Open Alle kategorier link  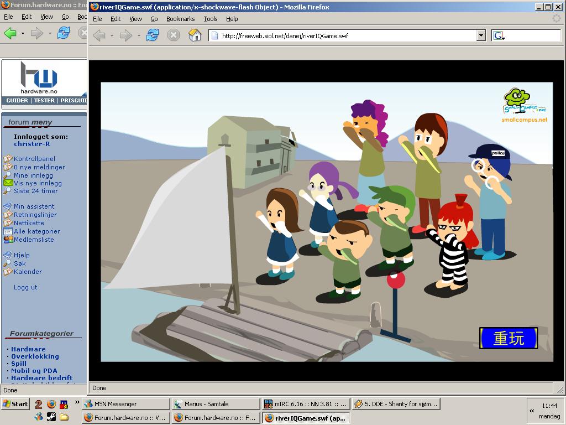[37, 231]
